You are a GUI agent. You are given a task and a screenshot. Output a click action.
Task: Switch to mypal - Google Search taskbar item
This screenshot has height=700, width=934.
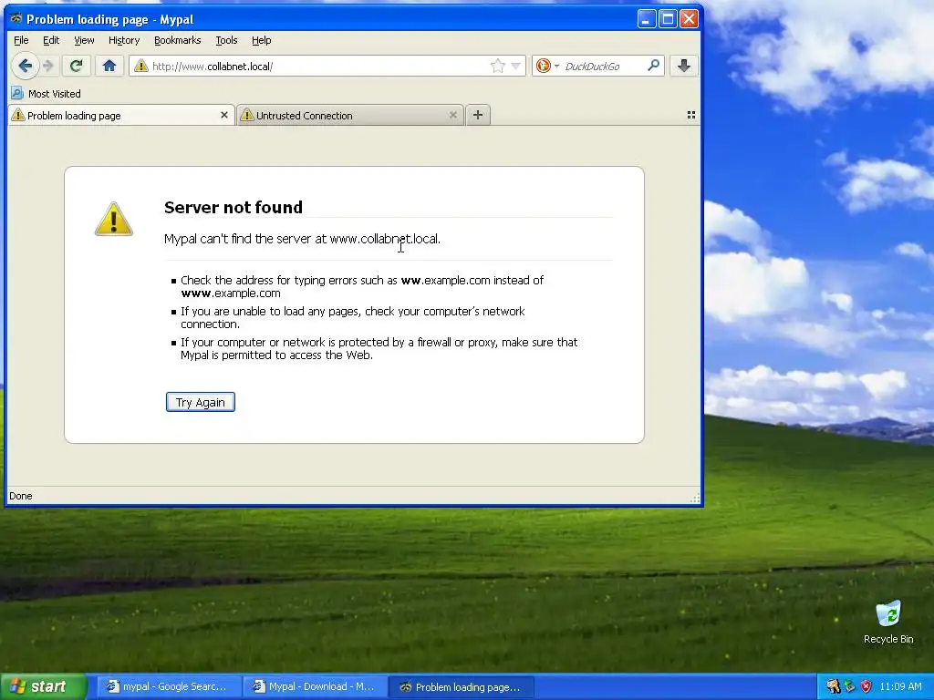[x=168, y=687]
